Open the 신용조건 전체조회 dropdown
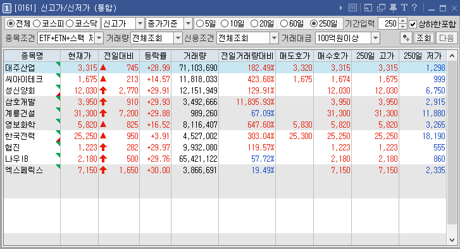The image size is (460, 249). pos(274,38)
